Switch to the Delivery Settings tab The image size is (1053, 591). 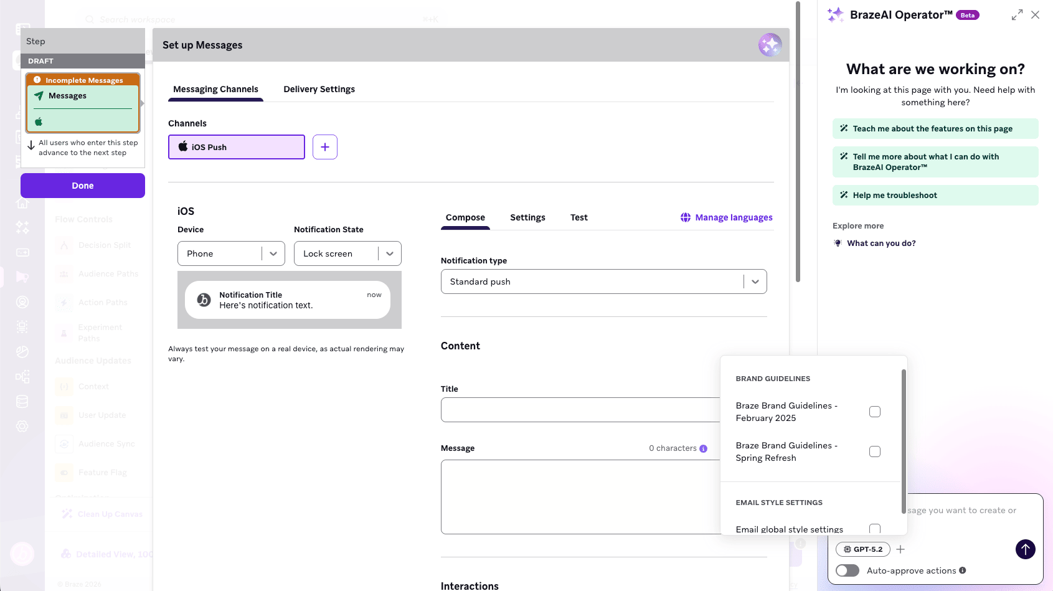point(319,89)
